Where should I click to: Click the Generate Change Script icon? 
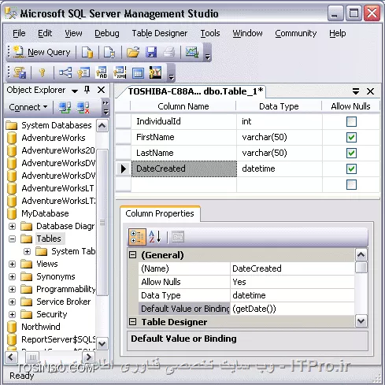[x=20, y=72]
